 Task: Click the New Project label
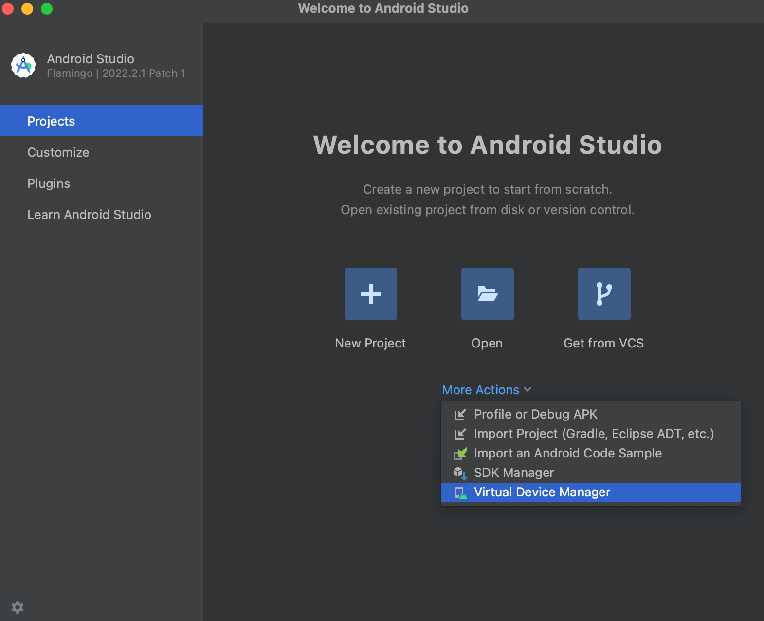point(370,343)
